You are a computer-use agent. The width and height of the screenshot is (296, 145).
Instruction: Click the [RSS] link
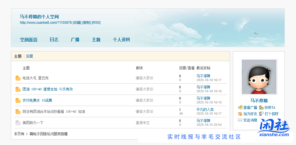(x=96, y=23)
